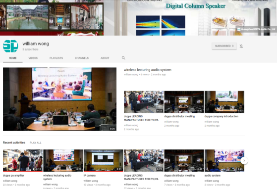The height and width of the screenshot is (189, 277).
Task: Open the dsppa pa amplifier thumbnail
Action: pos(23,161)
